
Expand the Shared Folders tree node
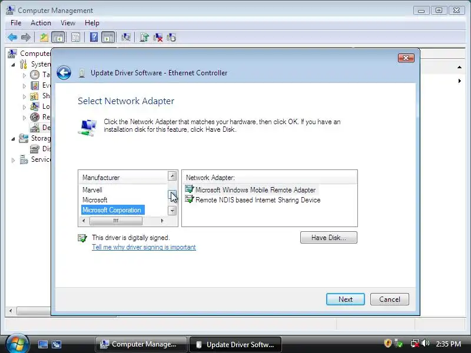click(x=24, y=96)
